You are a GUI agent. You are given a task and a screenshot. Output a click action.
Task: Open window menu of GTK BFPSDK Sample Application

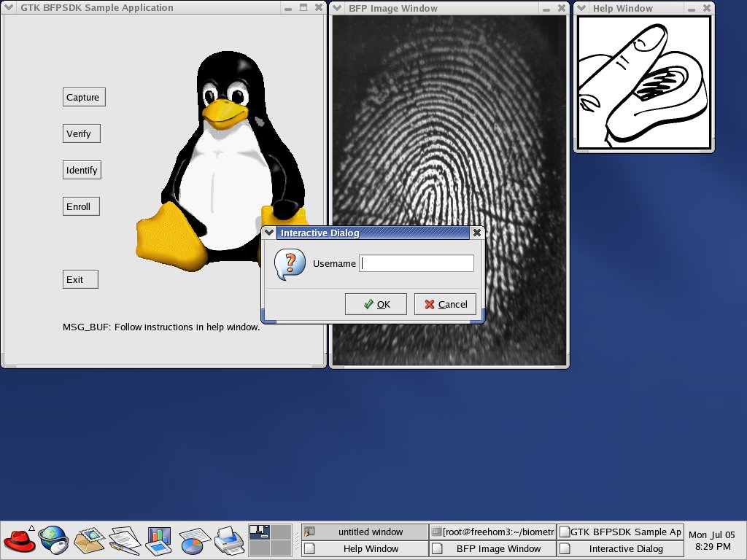[x=9, y=8]
